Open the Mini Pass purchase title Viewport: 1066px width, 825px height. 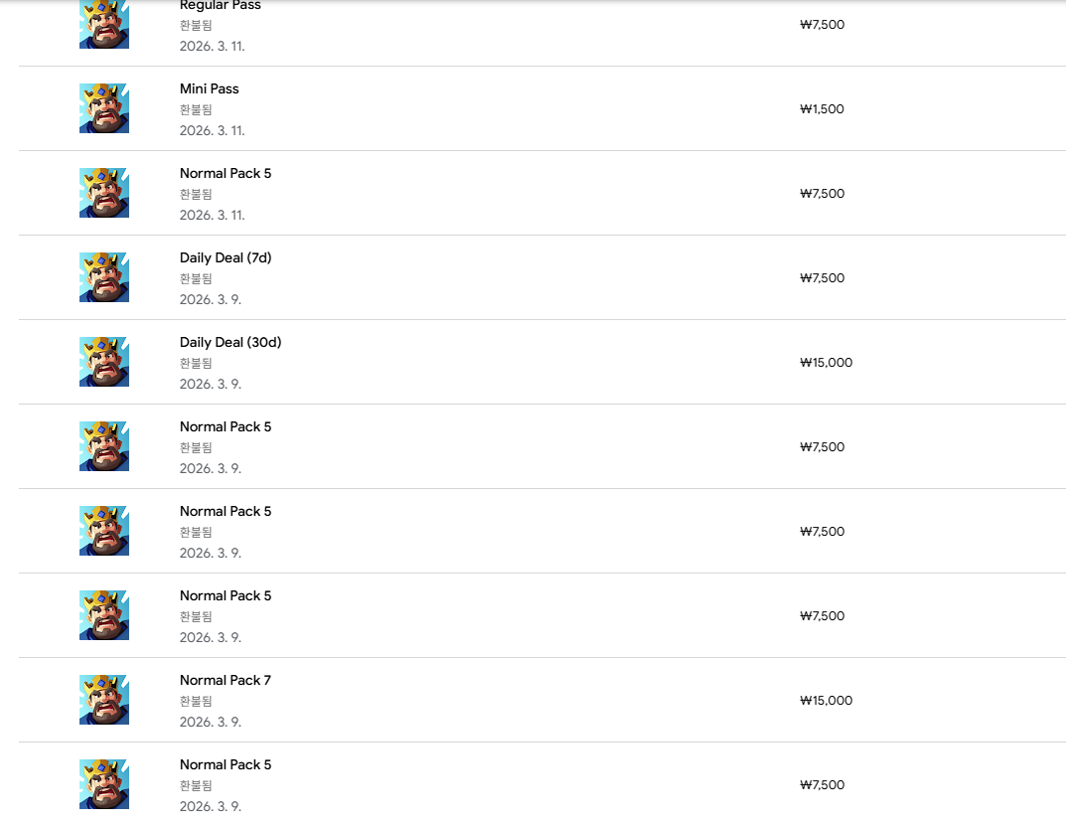click(x=210, y=88)
